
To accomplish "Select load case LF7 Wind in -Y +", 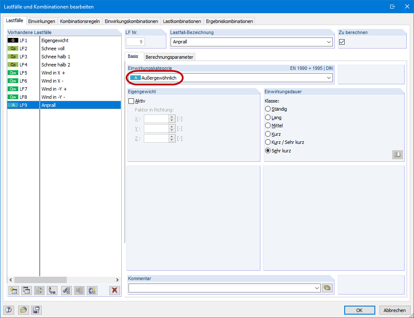I will (64, 89).
